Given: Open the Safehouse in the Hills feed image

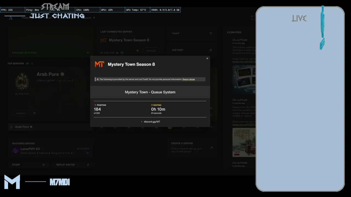Looking at the screenshot, I should [x=244, y=142].
